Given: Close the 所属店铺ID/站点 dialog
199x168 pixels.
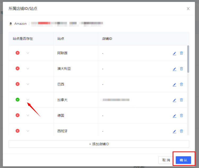Looking at the screenshot, I should (188, 9).
